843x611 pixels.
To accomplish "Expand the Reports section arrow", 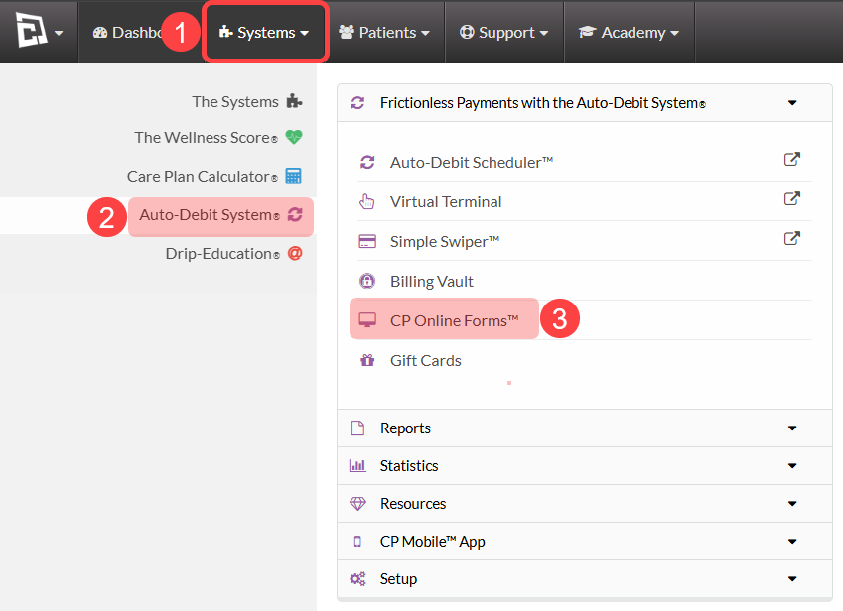I will click(x=792, y=428).
